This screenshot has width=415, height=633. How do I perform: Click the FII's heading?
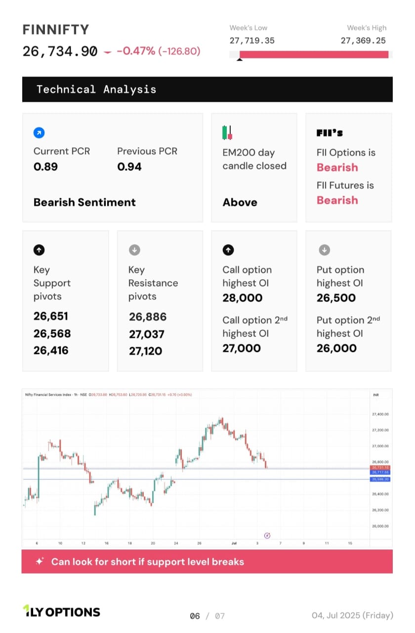(330, 133)
